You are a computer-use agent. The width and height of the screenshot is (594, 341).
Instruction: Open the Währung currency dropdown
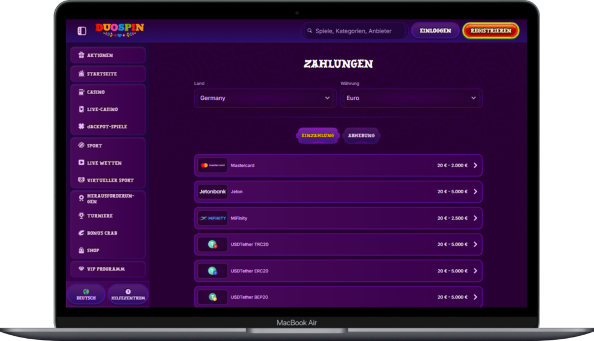pos(411,98)
